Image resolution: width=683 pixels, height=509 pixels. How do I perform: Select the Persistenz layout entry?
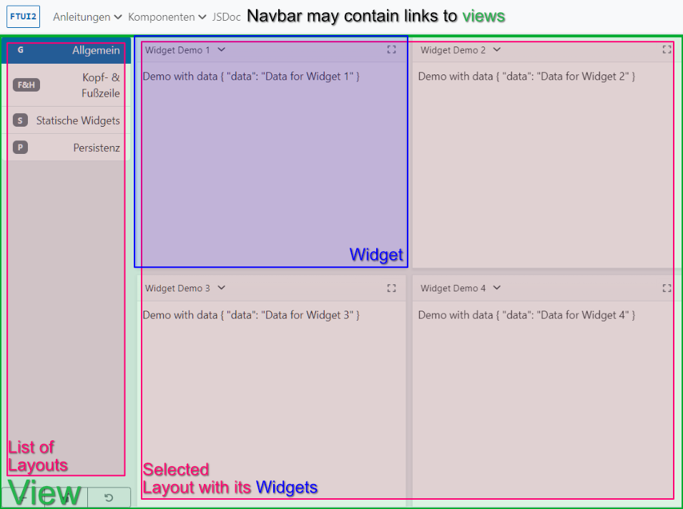pyautogui.click(x=96, y=147)
